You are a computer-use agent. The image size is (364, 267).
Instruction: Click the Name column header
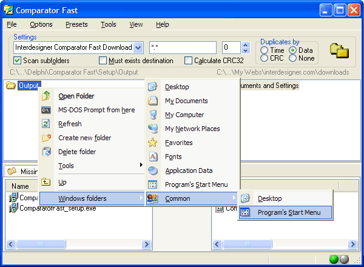[x=21, y=186]
